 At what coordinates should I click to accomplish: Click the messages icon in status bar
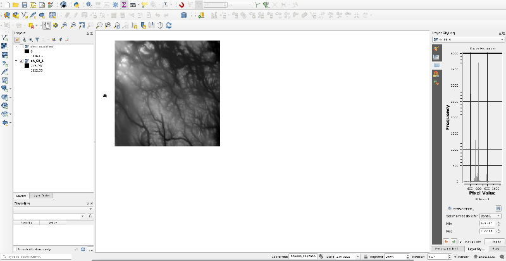502,257
